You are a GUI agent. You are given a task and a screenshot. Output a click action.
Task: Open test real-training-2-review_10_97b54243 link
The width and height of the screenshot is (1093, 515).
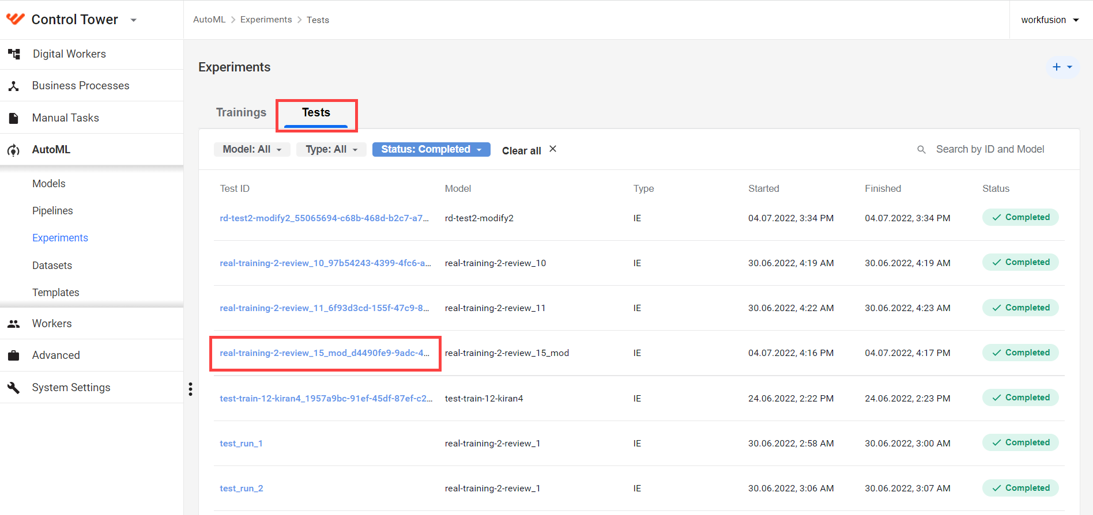click(x=325, y=263)
